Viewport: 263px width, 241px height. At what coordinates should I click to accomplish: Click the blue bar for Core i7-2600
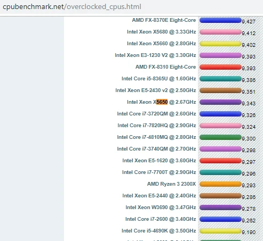220,219
